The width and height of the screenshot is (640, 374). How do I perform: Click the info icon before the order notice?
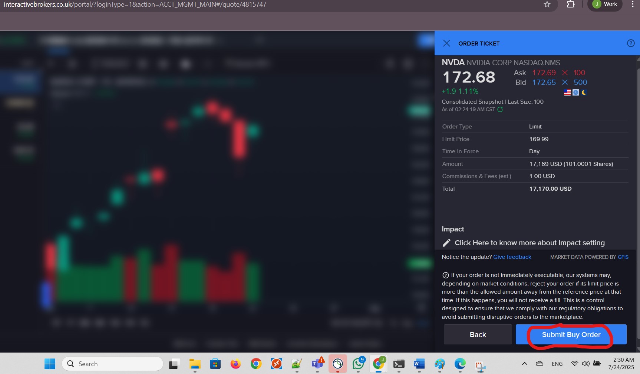point(446,275)
